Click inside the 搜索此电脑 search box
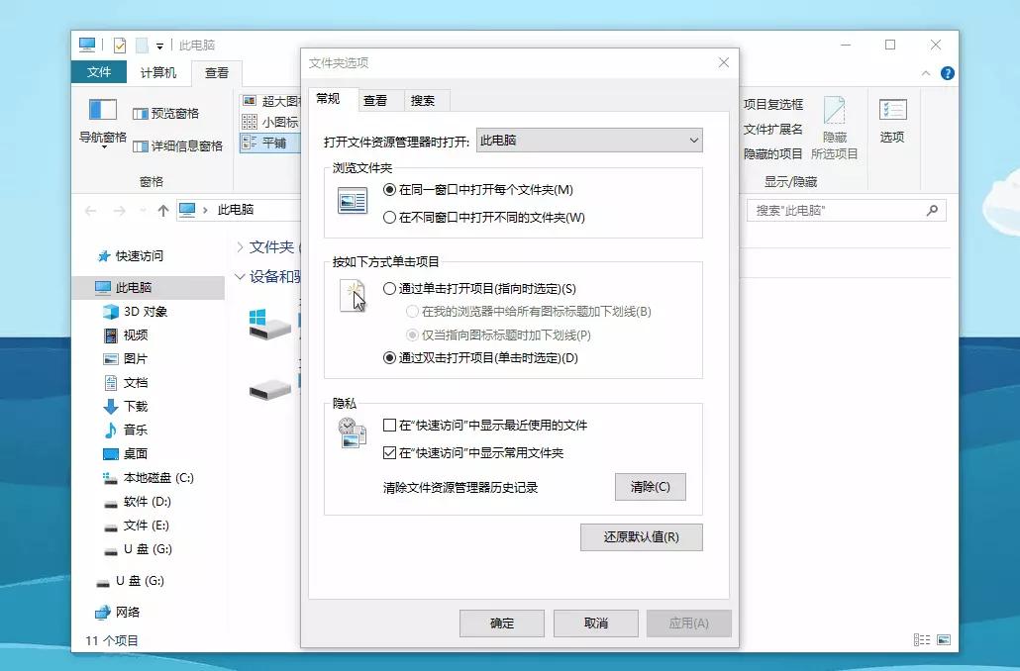The image size is (1020, 671). 842,211
